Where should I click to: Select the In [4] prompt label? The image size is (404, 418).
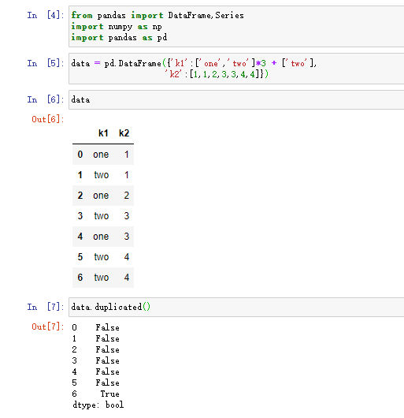pos(46,15)
